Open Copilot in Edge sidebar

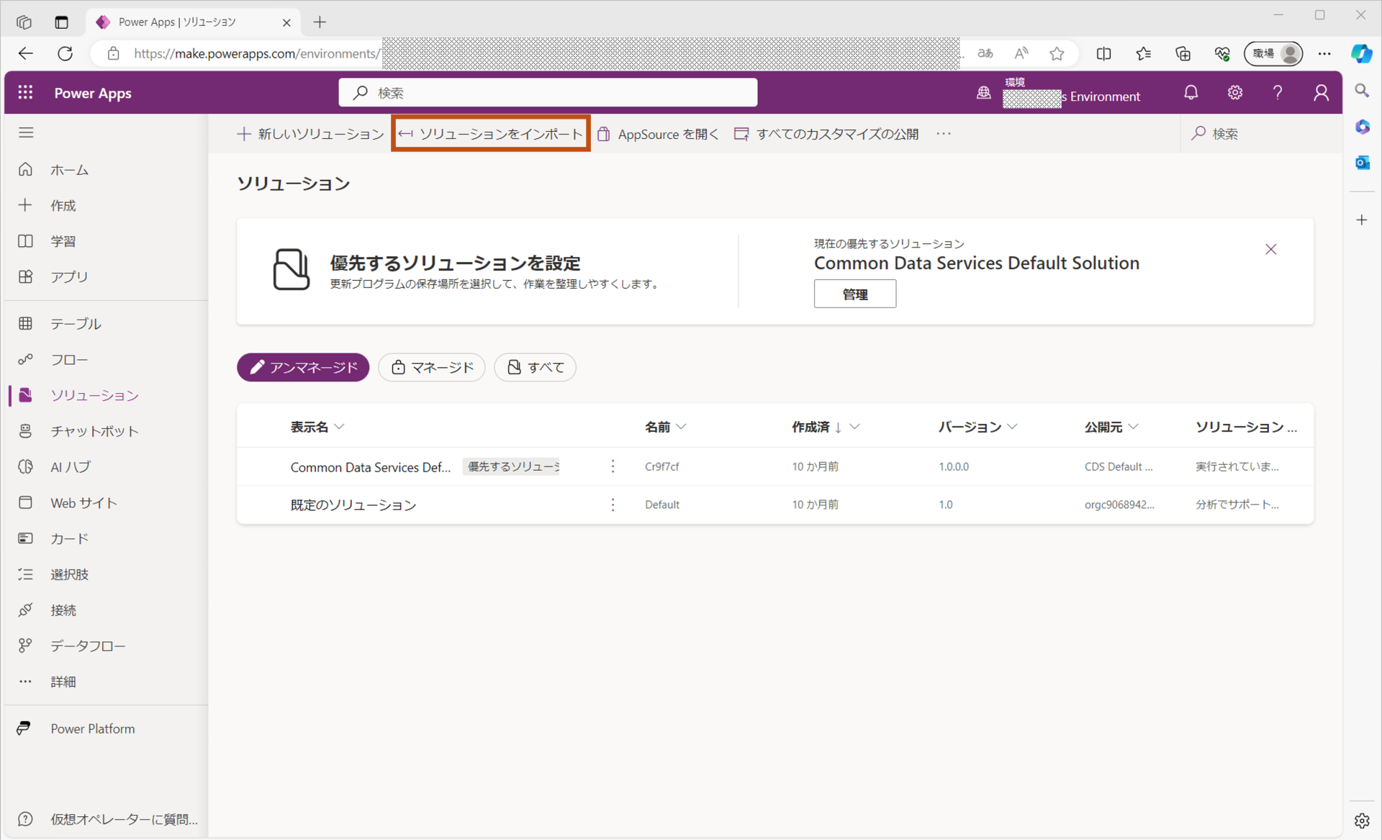pyautogui.click(x=1361, y=53)
